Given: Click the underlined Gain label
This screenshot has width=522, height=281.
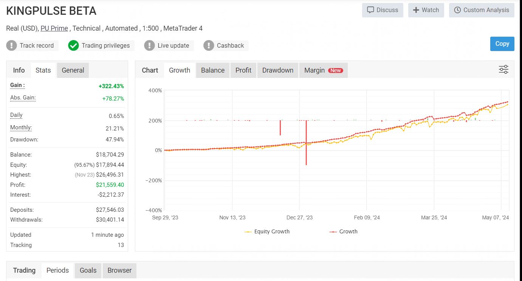Looking at the screenshot, I should click(17, 85).
